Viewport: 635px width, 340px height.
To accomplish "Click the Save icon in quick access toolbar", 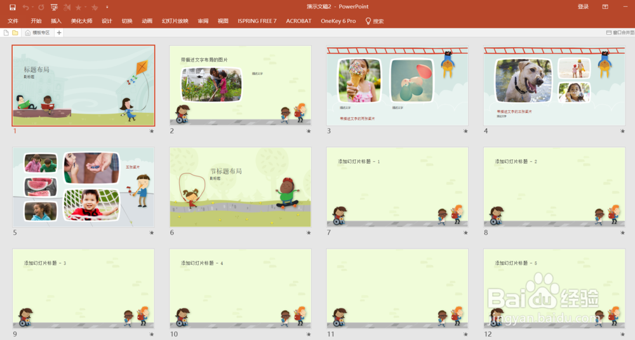I will tap(13, 7).
